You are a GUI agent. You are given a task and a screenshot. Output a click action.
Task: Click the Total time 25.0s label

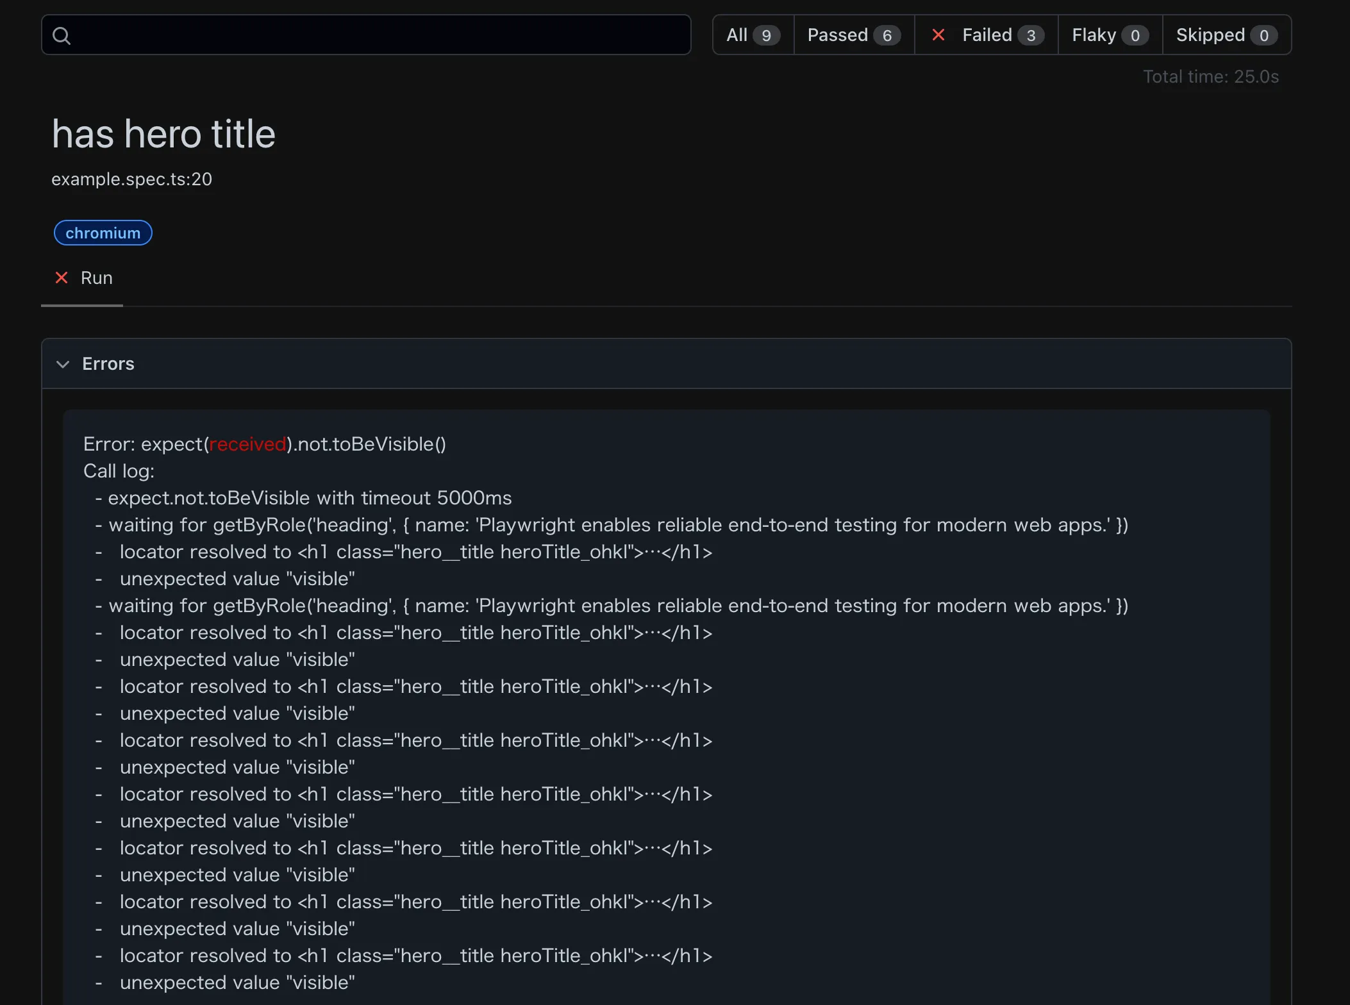pos(1210,76)
